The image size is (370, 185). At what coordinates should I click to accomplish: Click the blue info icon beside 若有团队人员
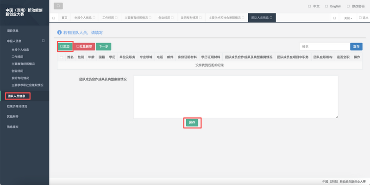[x=59, y=32]
